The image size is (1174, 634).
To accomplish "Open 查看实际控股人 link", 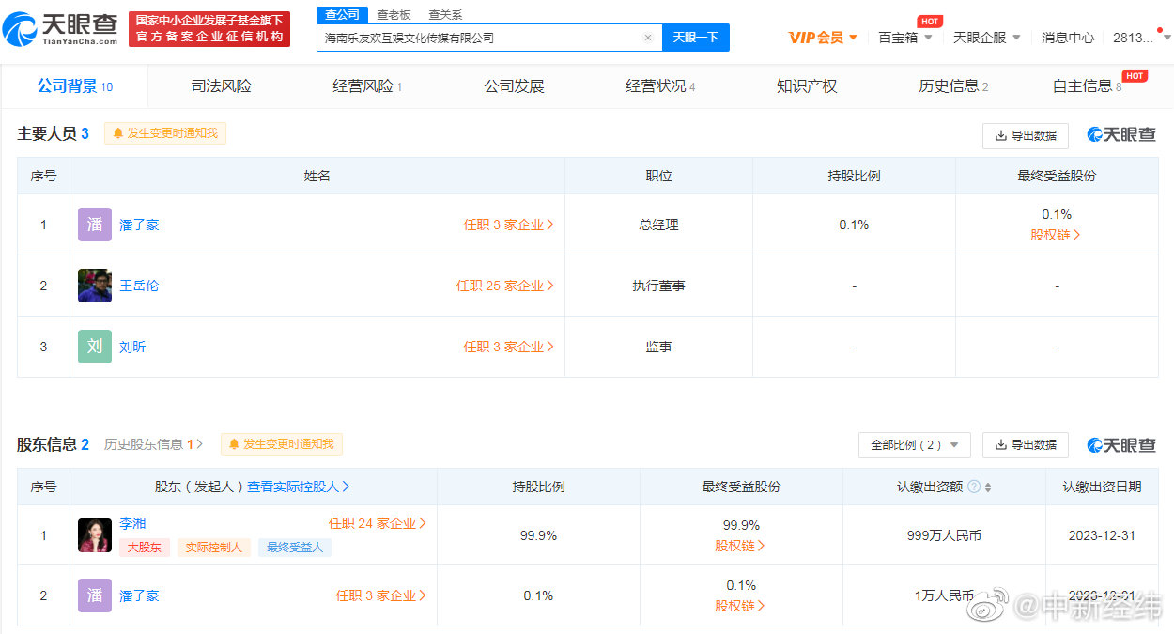I will pyautogui.click(x=299, y=487).
